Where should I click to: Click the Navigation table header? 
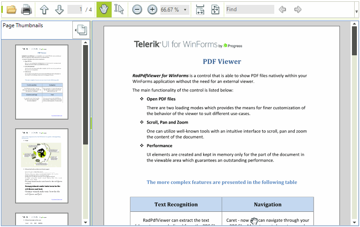pos(268,204)
